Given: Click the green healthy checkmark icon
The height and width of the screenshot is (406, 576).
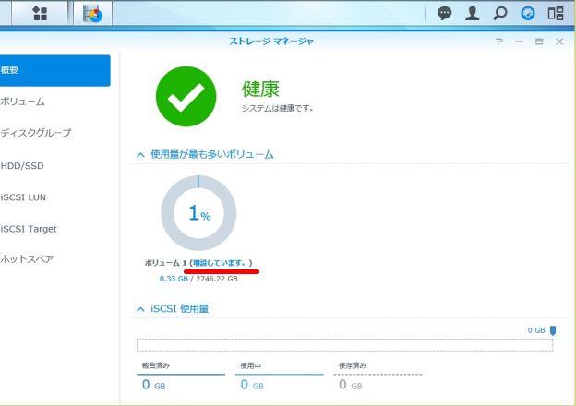Looking at the screenshot, I should click(x=186, y=97).
